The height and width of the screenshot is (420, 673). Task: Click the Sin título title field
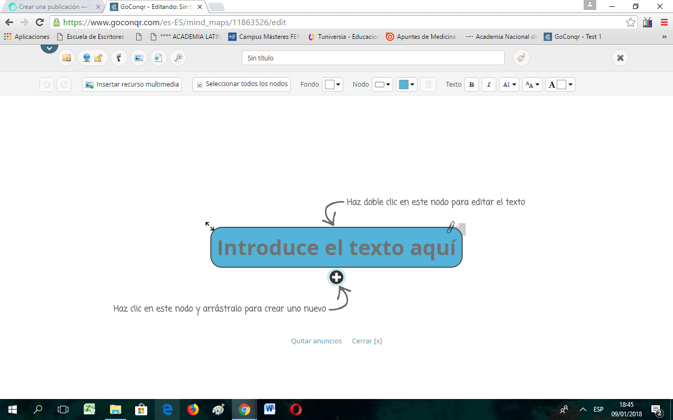point(373,58)
